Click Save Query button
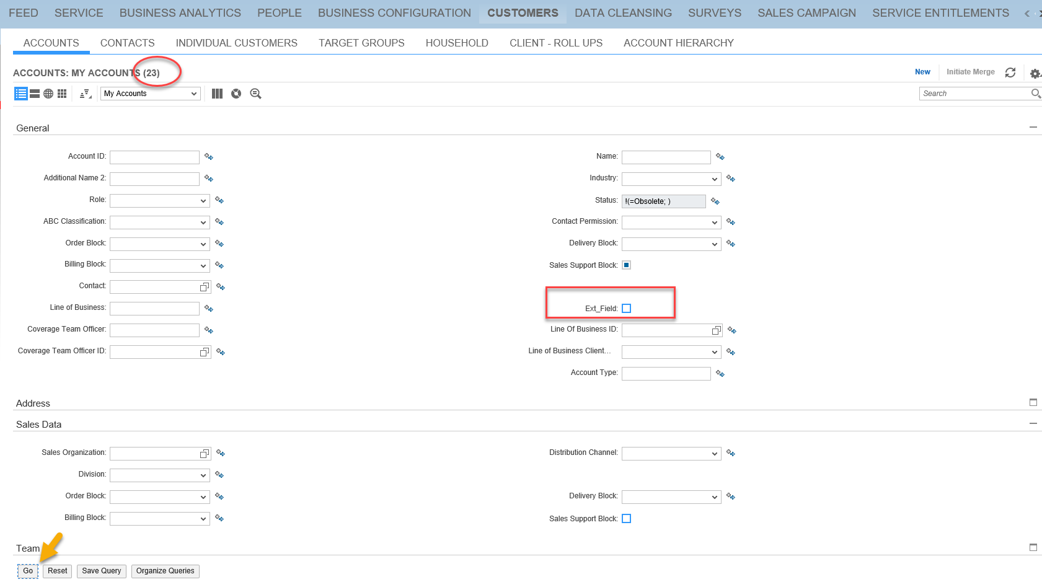1042x582 pixels. (x=102, y=571)
